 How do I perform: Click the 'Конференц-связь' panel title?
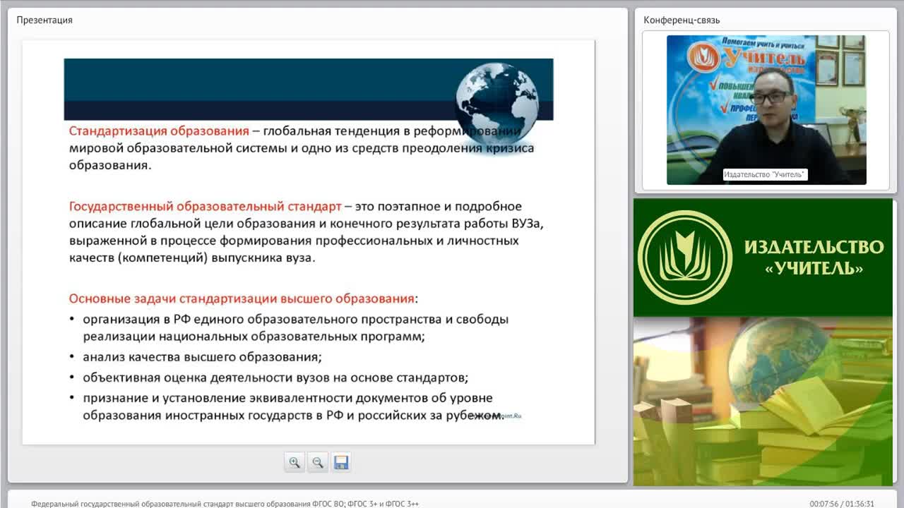click(682, 20)
